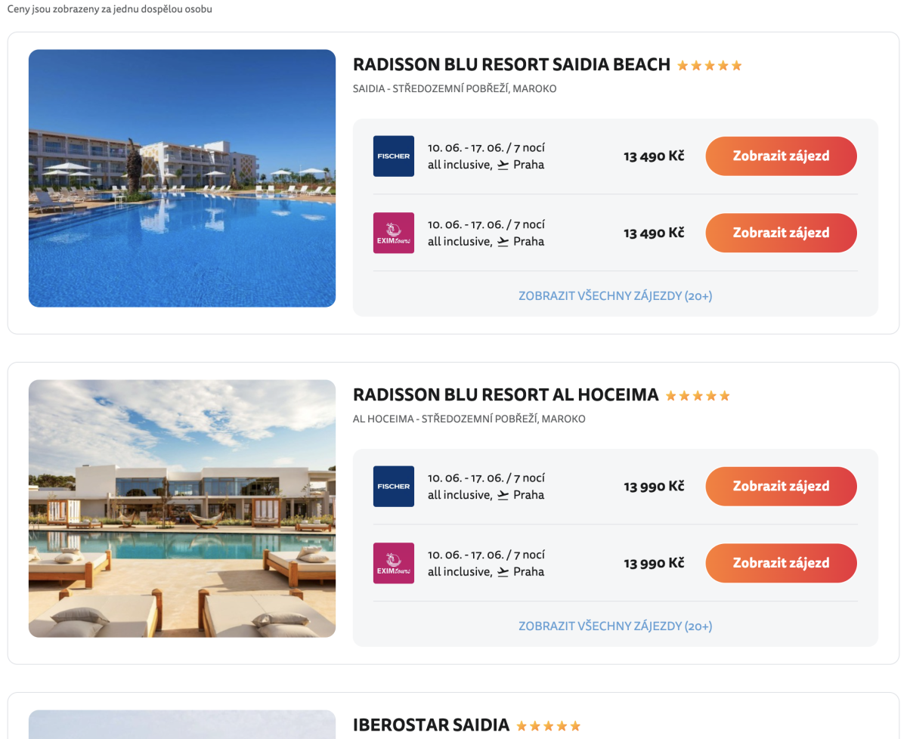Click star rating of Iberostar Saidia
Viewport: 907px width, 739px height.
[x=549, y=726]
